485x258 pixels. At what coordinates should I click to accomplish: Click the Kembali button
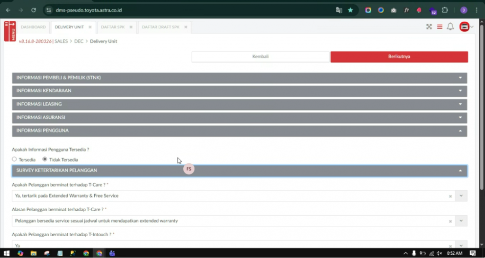tap(260, 57)
